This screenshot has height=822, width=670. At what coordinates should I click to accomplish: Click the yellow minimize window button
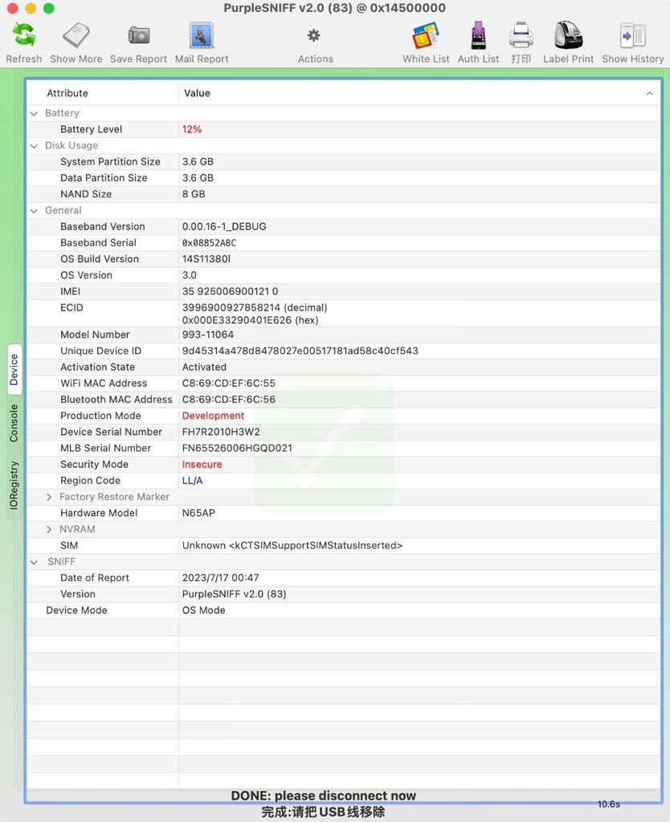31,8
